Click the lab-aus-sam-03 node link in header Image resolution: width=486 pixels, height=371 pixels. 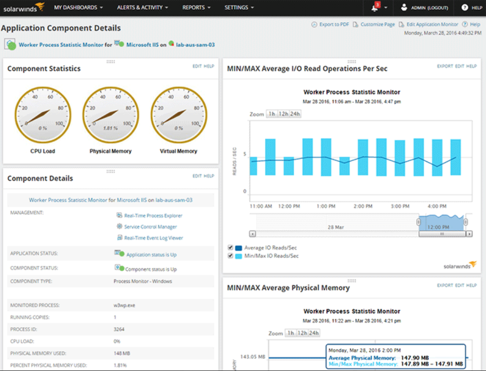point(195,45)
